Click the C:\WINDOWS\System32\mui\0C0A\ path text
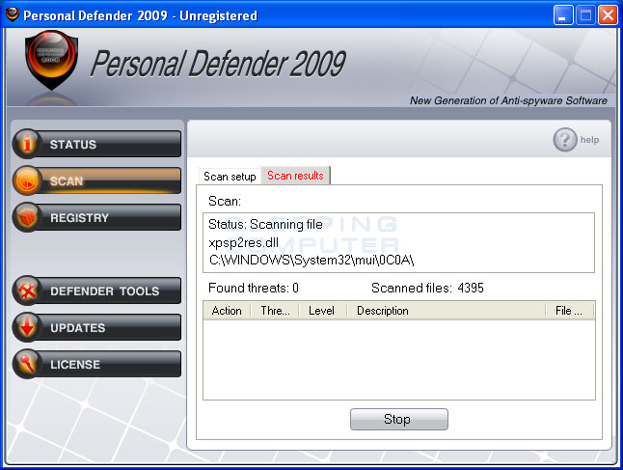 [x=311, y=260]
